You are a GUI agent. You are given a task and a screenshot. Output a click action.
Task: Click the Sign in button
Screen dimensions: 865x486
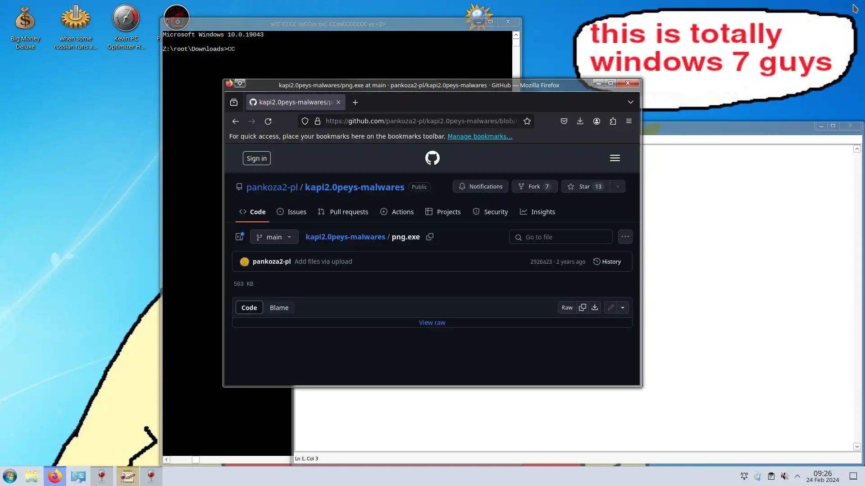256,158
